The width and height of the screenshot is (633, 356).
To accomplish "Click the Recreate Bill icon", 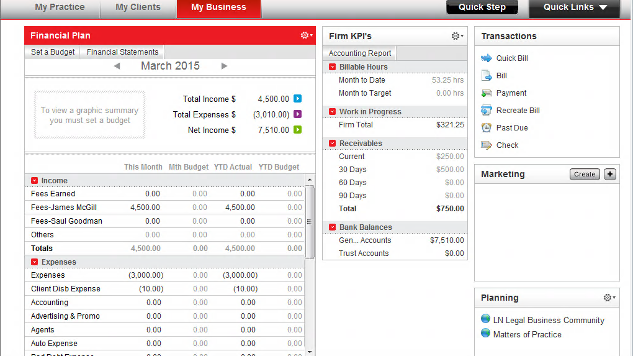I will coord(487,111).
